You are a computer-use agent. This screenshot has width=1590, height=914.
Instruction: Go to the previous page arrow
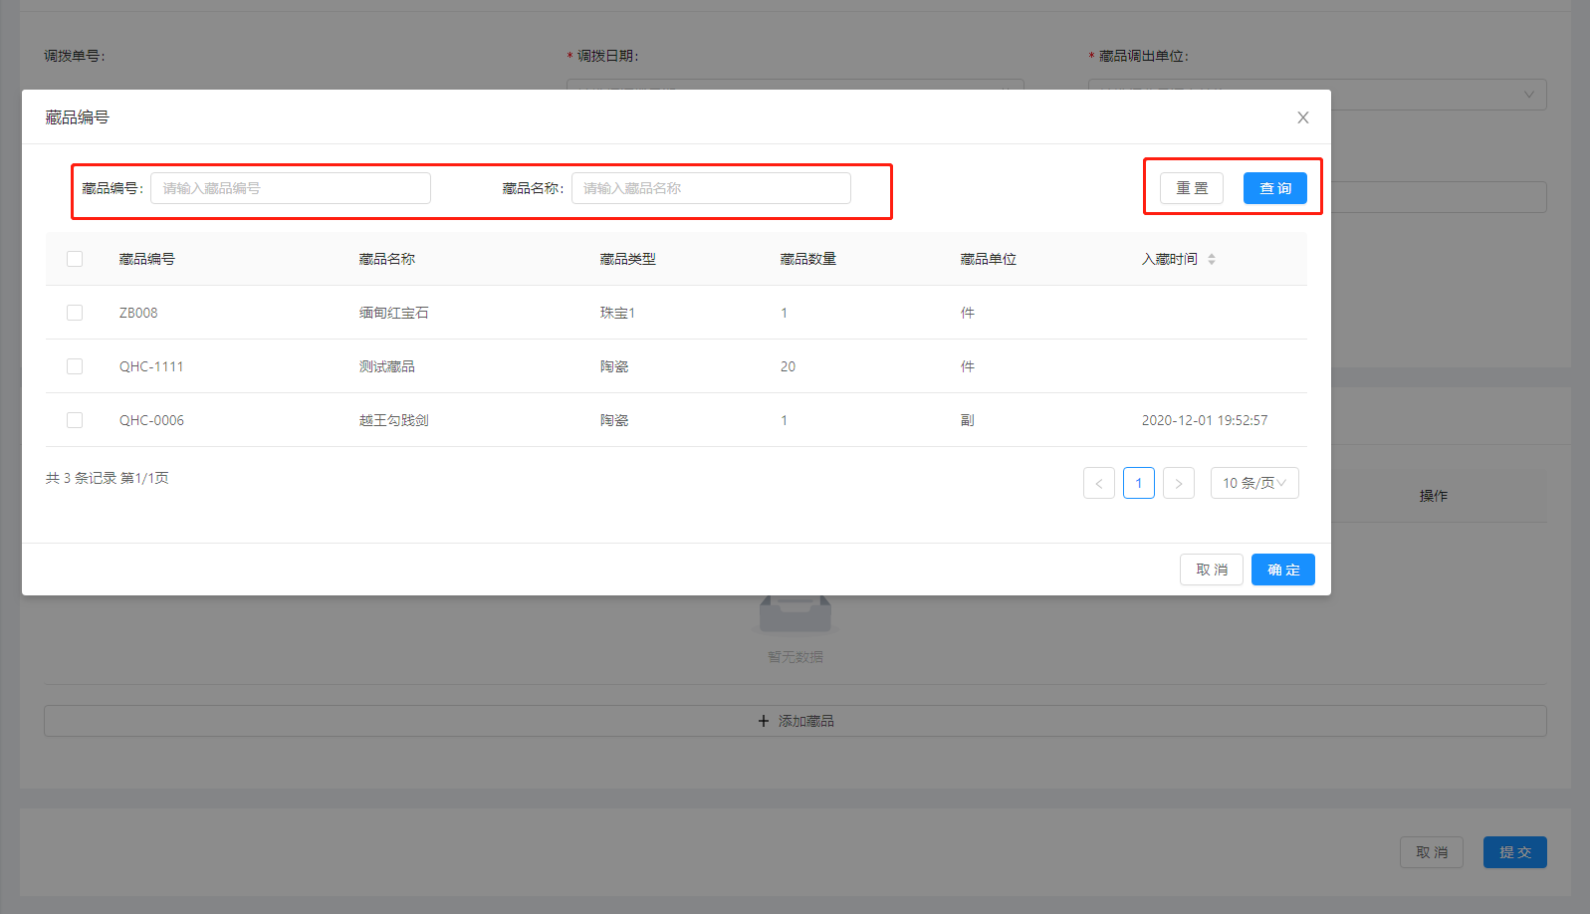[1099, 483]
